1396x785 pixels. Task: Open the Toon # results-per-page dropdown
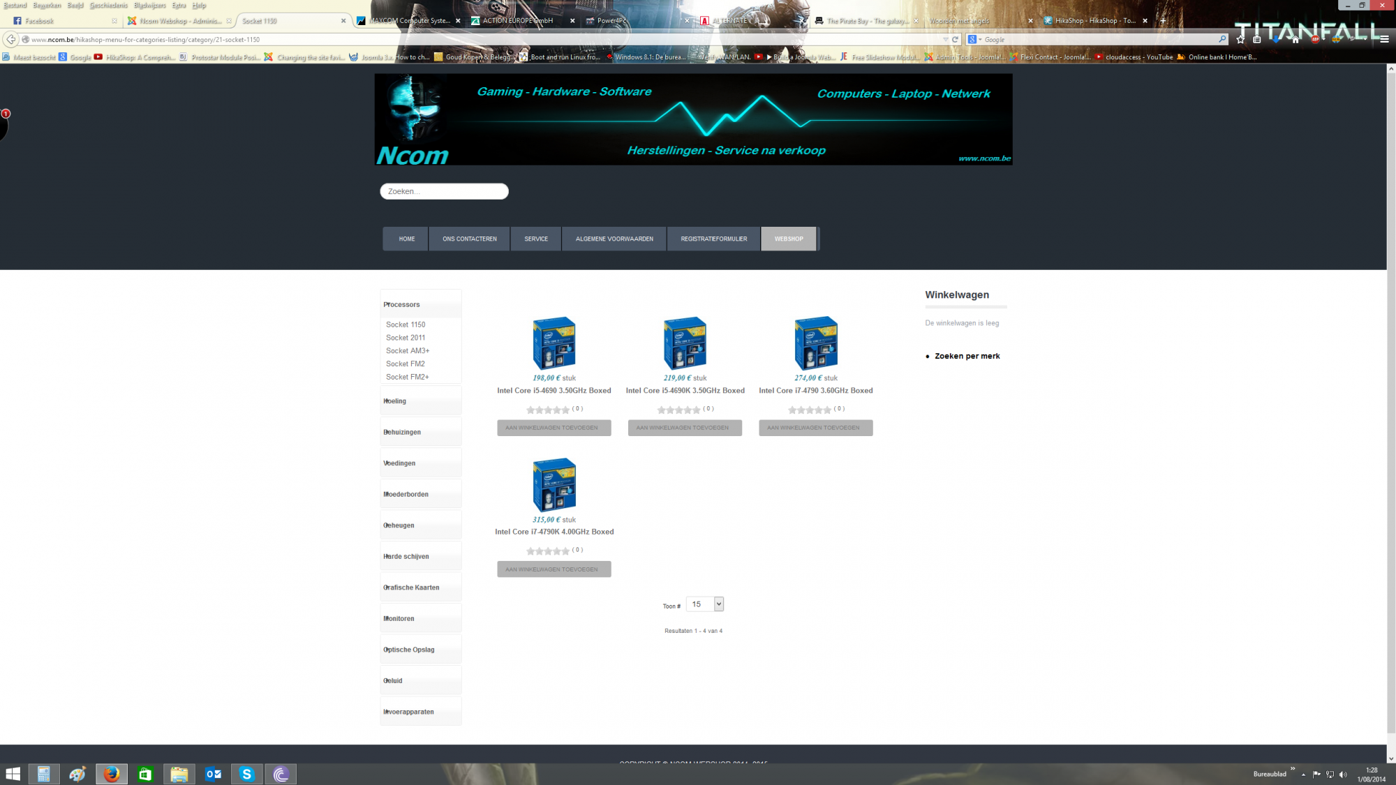coord(704,604)
